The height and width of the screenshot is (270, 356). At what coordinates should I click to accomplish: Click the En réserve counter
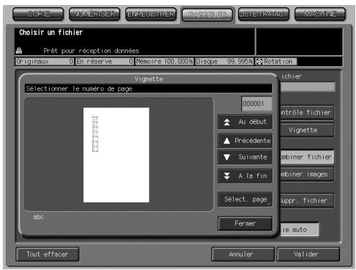(x=104, y=62)
